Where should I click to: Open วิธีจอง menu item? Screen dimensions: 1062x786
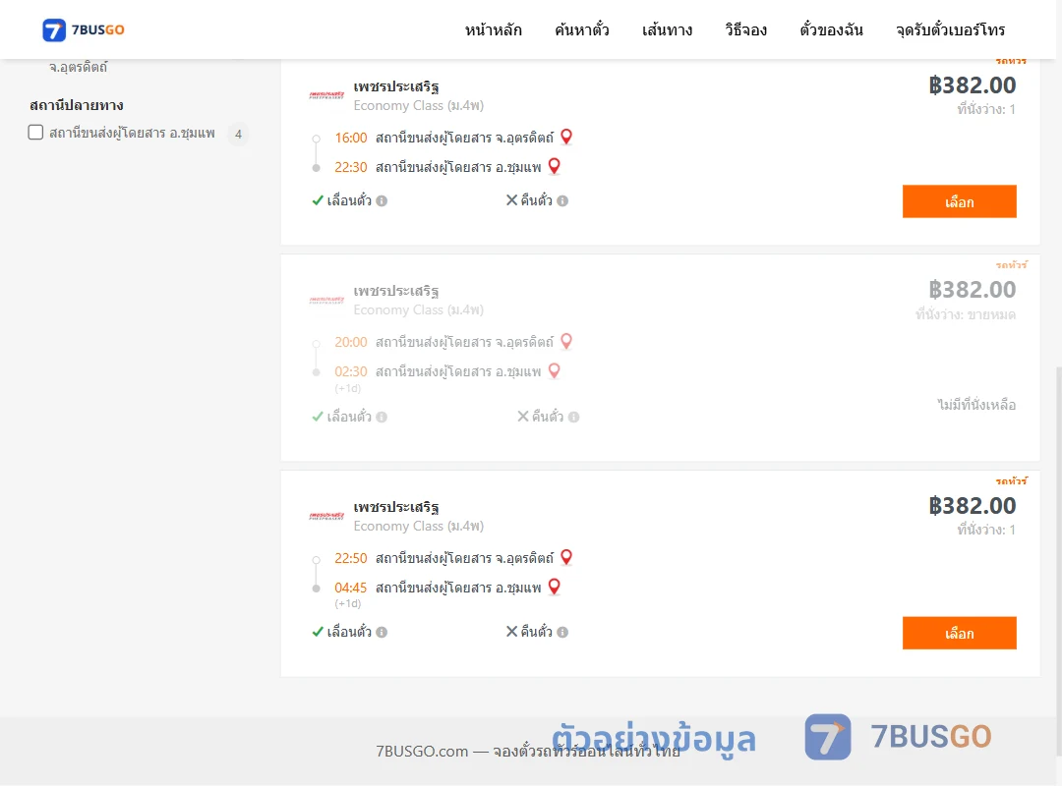click(x=745, y=29)
